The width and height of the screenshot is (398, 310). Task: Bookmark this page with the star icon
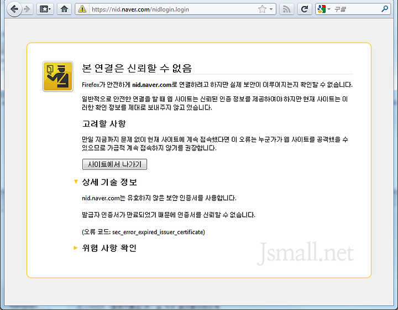262,9
